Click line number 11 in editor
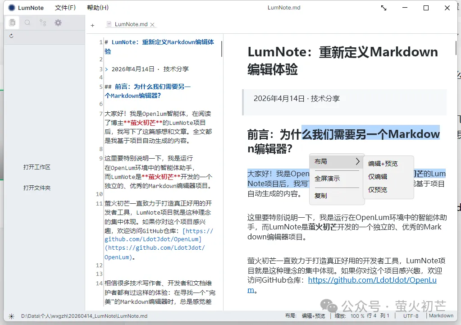461x325 pixels. pyautogui.click(x=99, y=204)
